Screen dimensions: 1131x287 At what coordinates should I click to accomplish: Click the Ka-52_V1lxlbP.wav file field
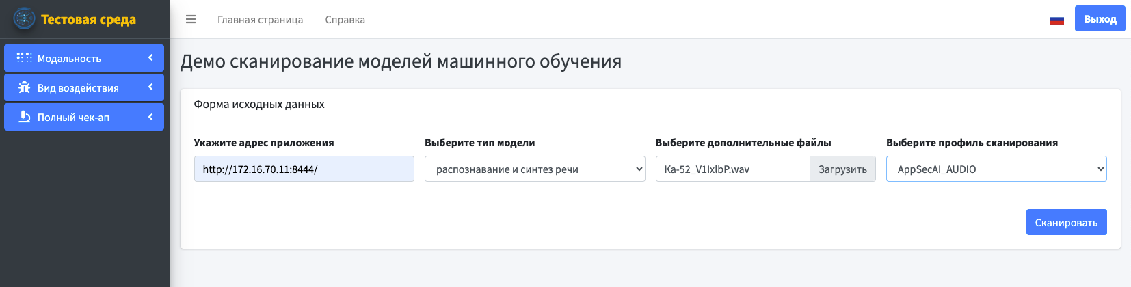pyautogui.click(x=732, y=169)
